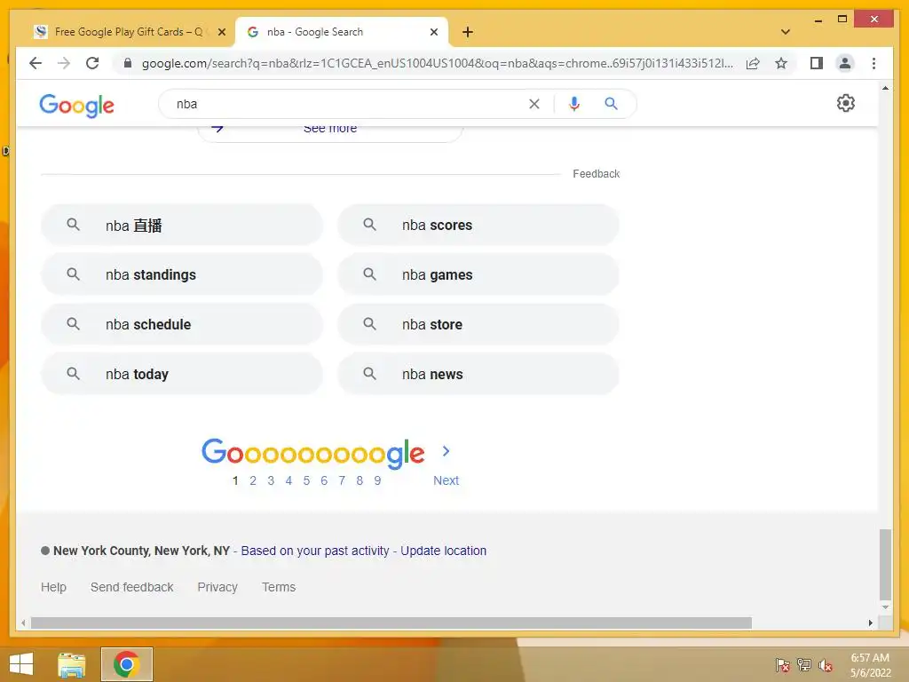Click the padlock site info icon

[128, 63]
